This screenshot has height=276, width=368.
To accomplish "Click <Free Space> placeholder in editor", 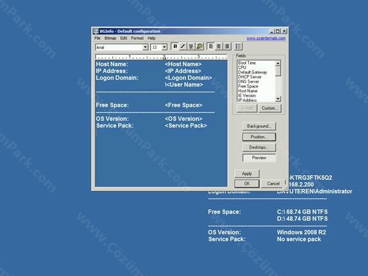I will 184,105.
